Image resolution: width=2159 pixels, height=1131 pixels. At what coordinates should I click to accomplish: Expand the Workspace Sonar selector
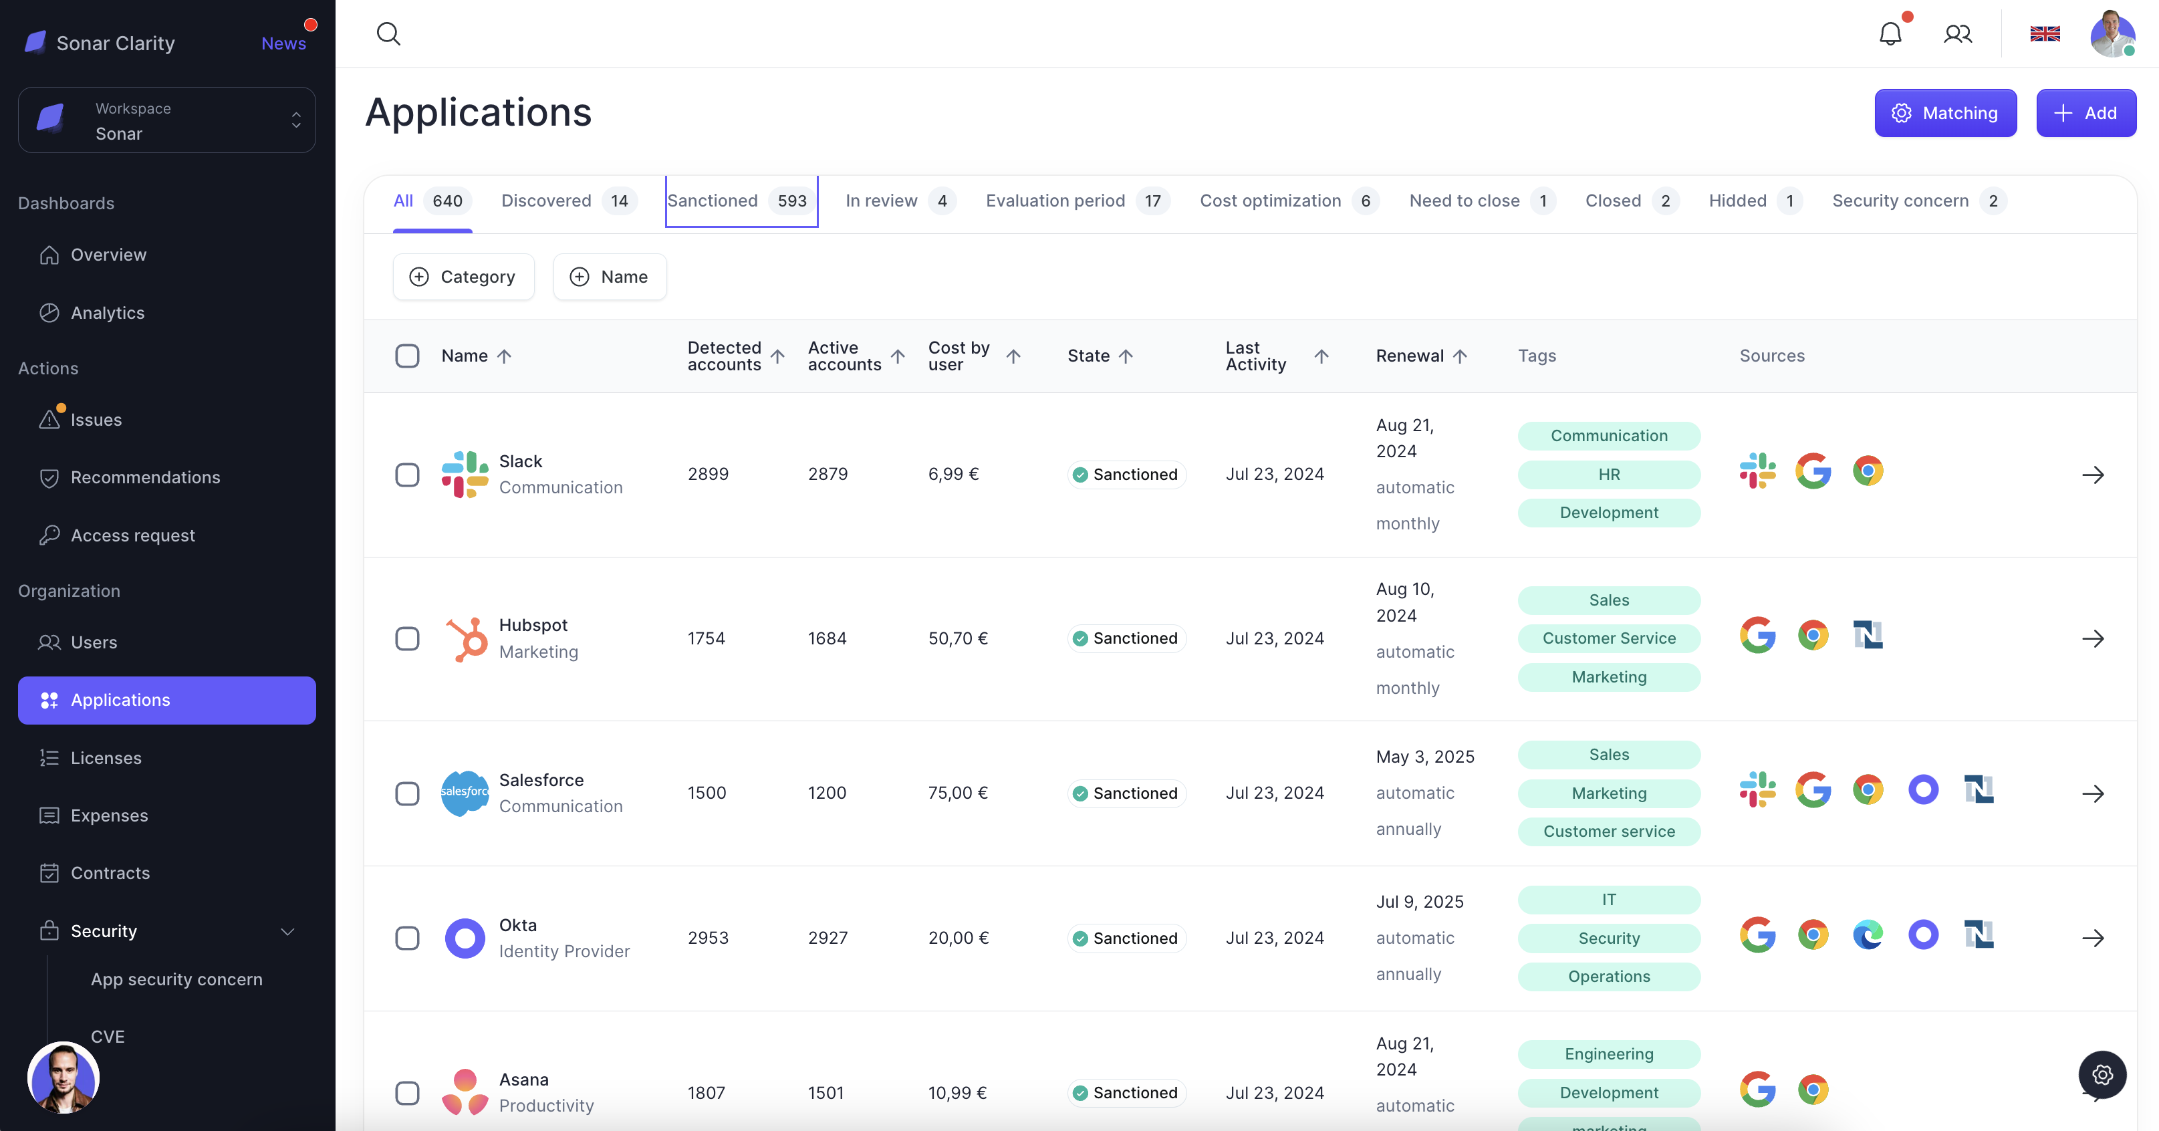click(167, 120)
